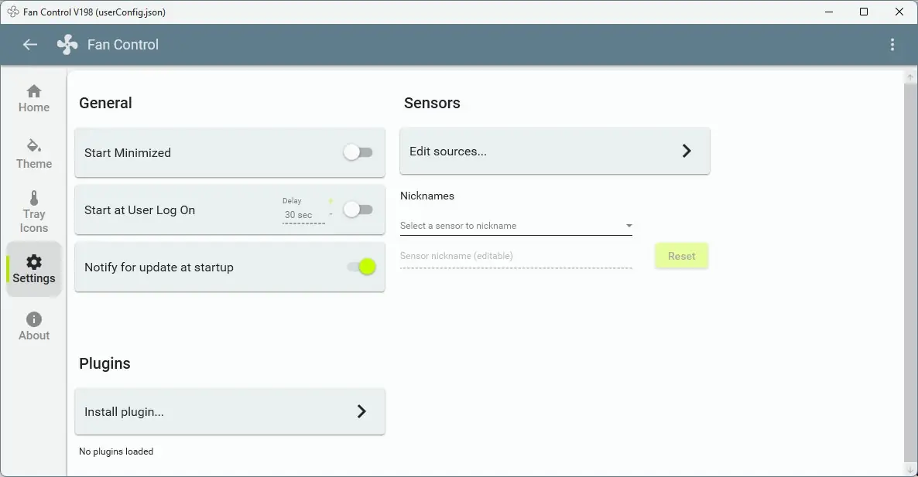Screen dimensions: 918x477
Task: Open Edit sources chevron
Action: pos(686,152)
